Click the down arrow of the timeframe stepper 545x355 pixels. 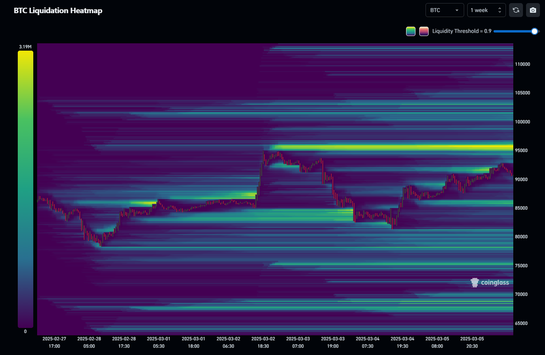point(500,12)
